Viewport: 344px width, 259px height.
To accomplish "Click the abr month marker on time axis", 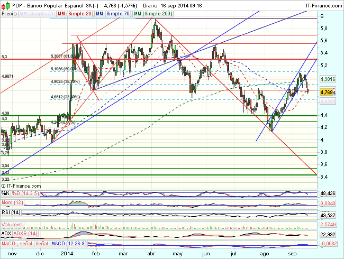I will [x=151, y=254].
